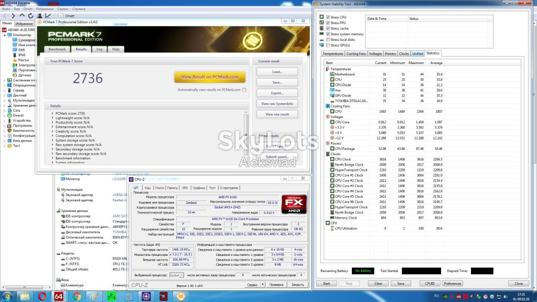Open Paint from the taskbar
The width and height of the screenshot is (537, 302).
coord(94,297)
